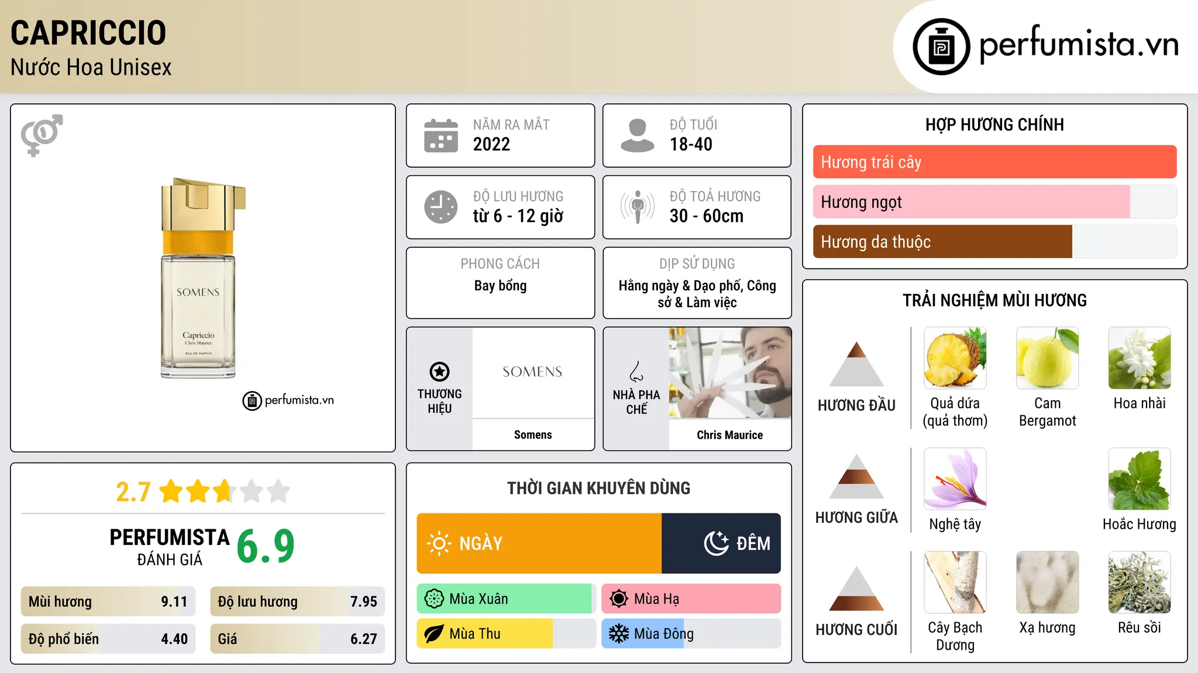Click the Somens brand logo image

click(x=533, y=373)
